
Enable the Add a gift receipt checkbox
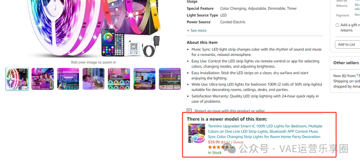pyautogui.click(x=337, y=25)
